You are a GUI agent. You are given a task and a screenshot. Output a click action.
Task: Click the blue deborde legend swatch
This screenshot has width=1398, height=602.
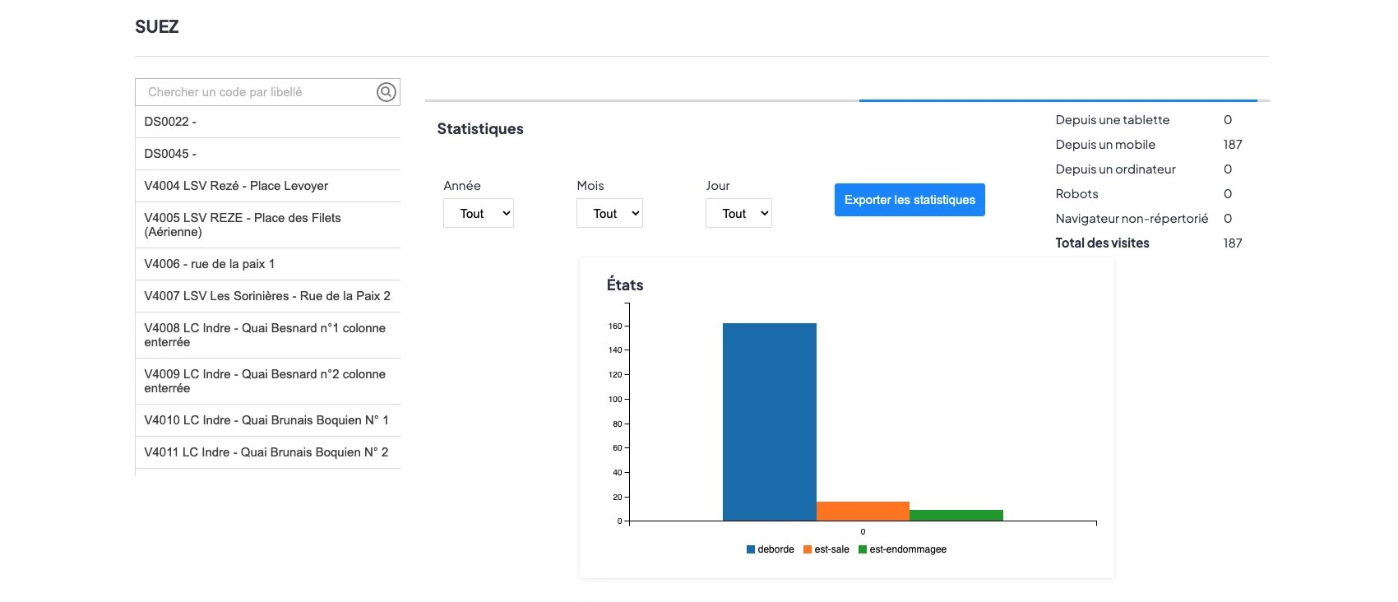751,549
